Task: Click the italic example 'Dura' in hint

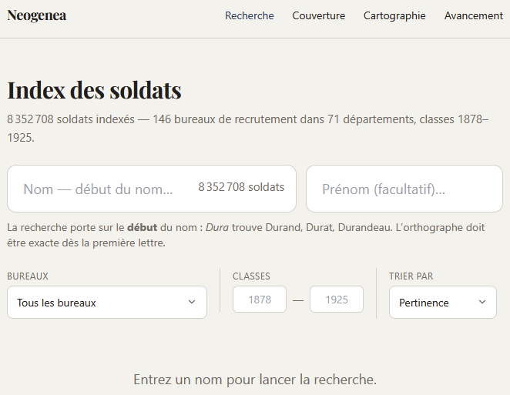Action: (217, 227)
